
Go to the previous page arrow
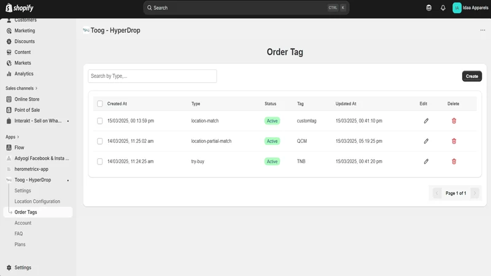click(x=437, y=193)
